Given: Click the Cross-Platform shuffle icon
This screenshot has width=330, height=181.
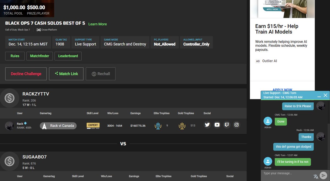Looking at the screenshot, I should click(x=38, y=30).
